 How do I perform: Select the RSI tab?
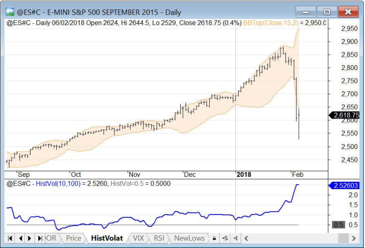coord(160,238)
